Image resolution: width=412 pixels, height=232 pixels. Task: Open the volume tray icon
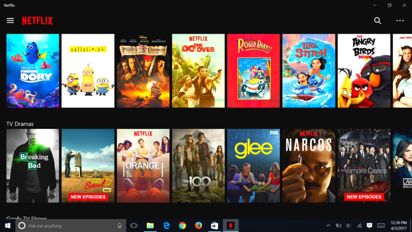pyautogui.click(x=349, y=226)
